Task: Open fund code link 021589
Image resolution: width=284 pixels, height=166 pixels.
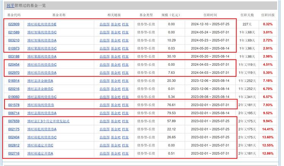Action: pyautogui.click(x=14, y=33)
